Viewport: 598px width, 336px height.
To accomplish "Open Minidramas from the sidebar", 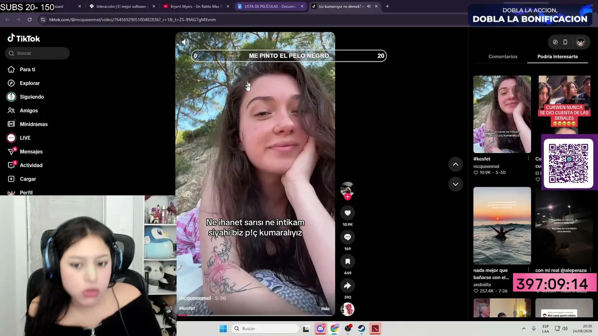I will [34, 124].
